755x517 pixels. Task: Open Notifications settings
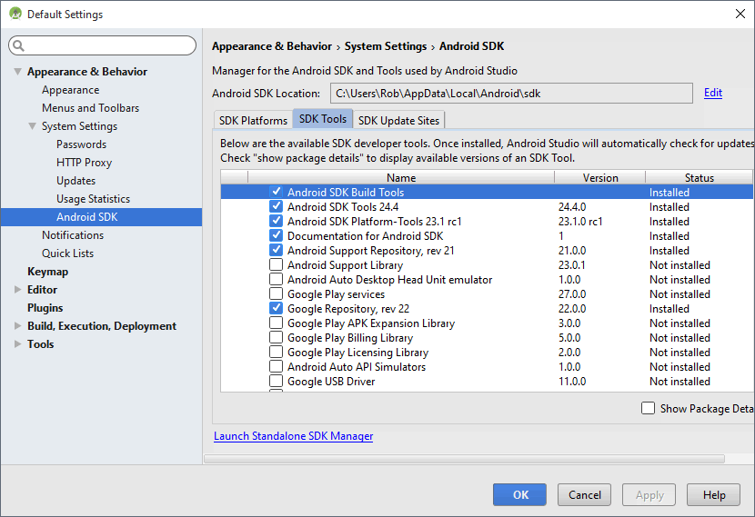pyautogui.click(x=73, y=235)
